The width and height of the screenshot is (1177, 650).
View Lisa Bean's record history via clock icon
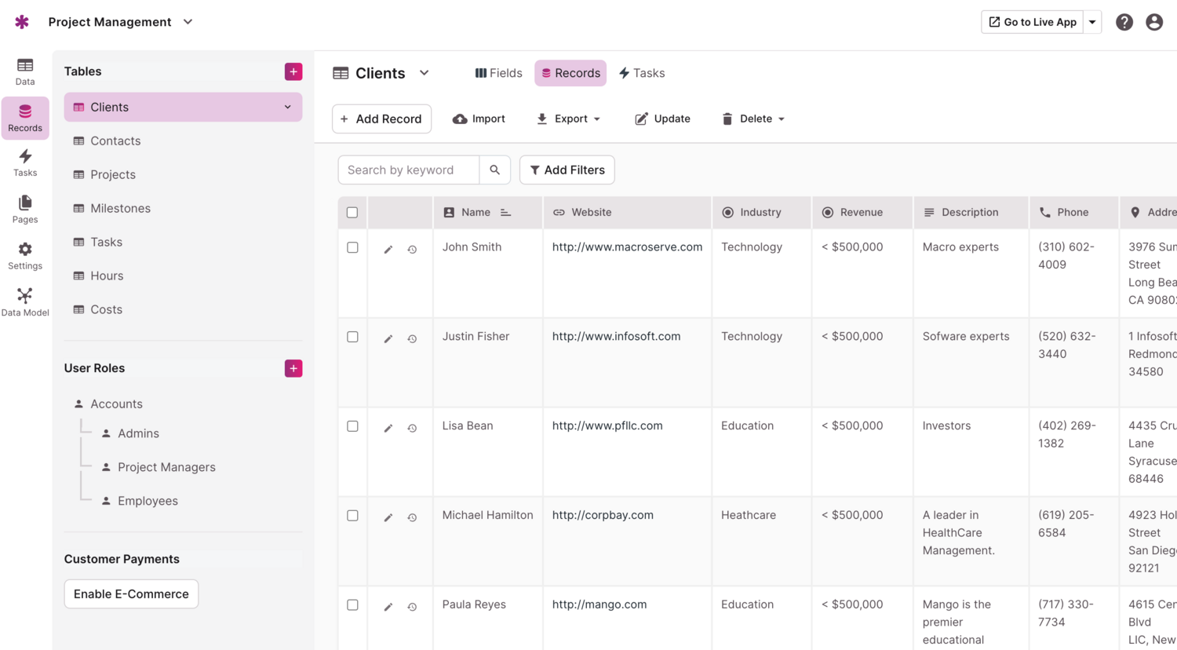[412, 428]
